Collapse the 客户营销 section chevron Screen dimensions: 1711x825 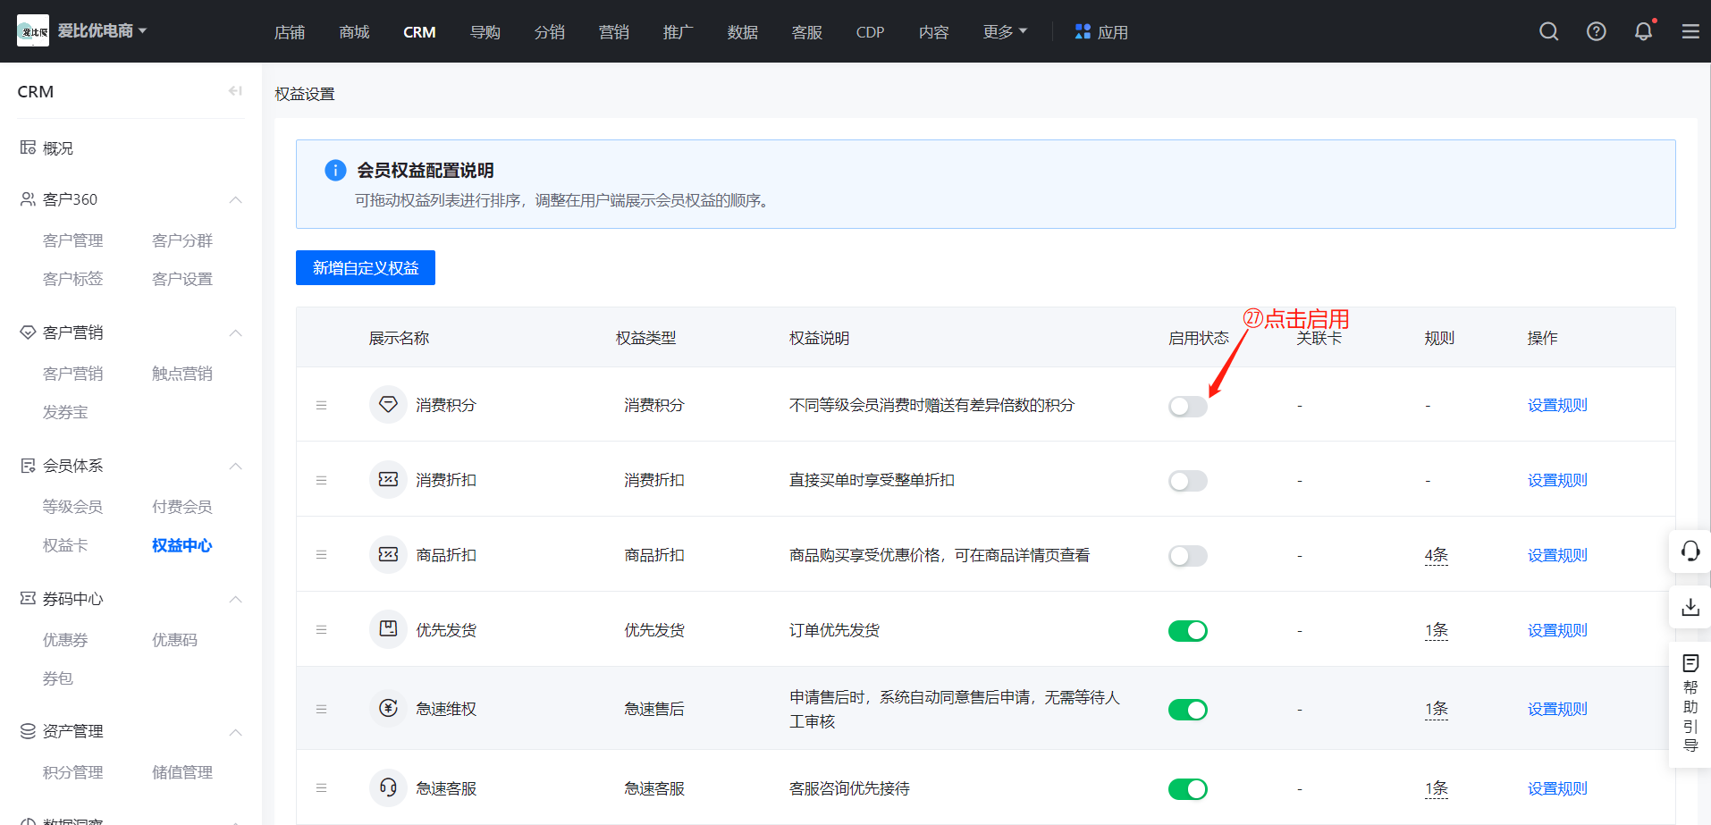(x=236, y=333)
